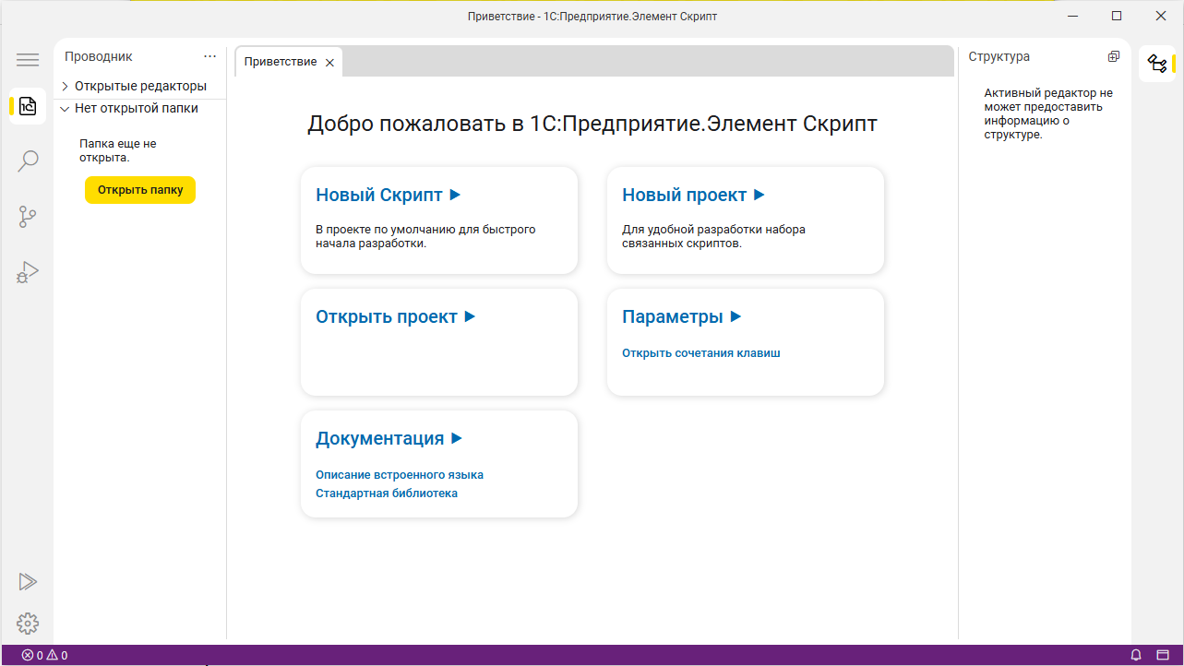Viewport: 1184px width, 666px height.
Task: Expand the Открытые редакторы section
Action: click(135, 86)
